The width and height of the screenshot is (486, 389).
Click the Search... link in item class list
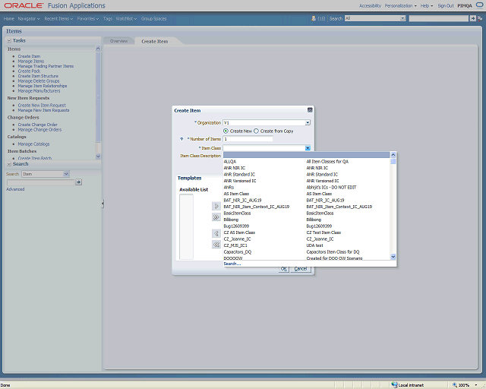[x=232, y=264]
